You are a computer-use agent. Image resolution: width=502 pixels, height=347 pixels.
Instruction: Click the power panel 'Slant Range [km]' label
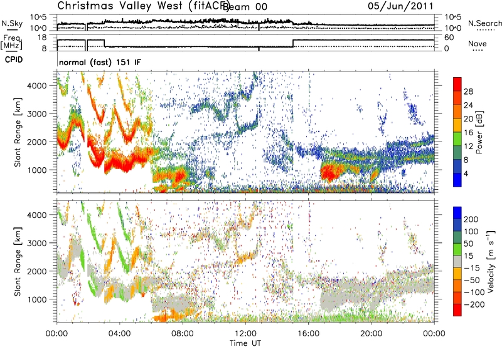coord(18,132)
